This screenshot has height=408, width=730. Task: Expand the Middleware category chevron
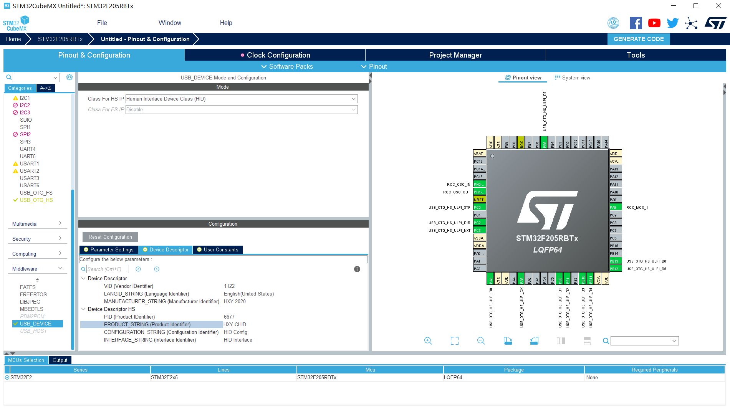pyautogui.click(x=60, y=268)
